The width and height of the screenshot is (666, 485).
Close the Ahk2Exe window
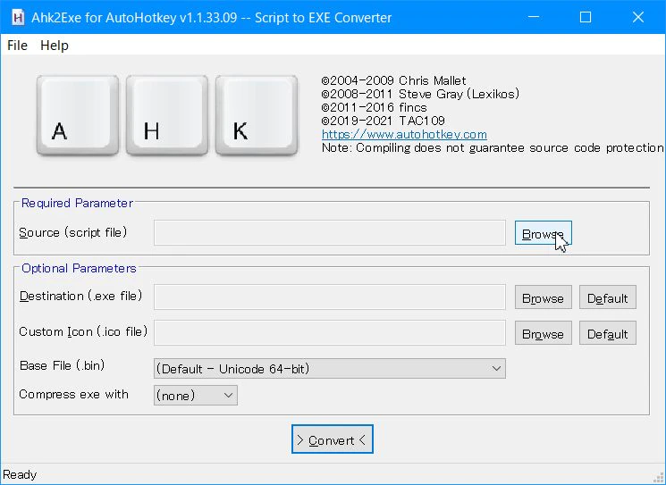tap(638, 17)
